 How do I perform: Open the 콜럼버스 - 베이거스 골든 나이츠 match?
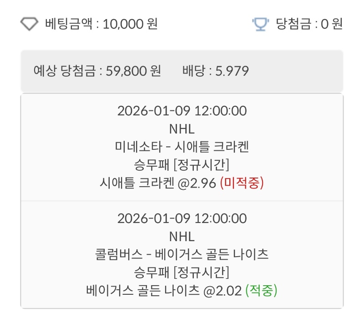[x=182, y=254]
